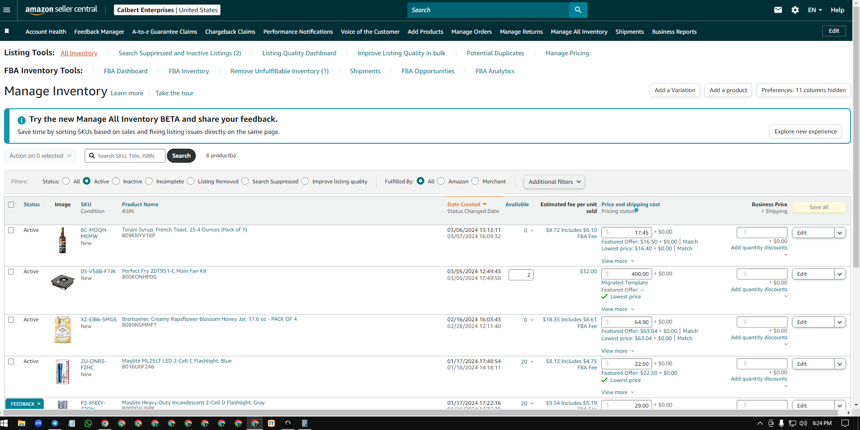Open Zoom from the taskbar

pos(38,423)
